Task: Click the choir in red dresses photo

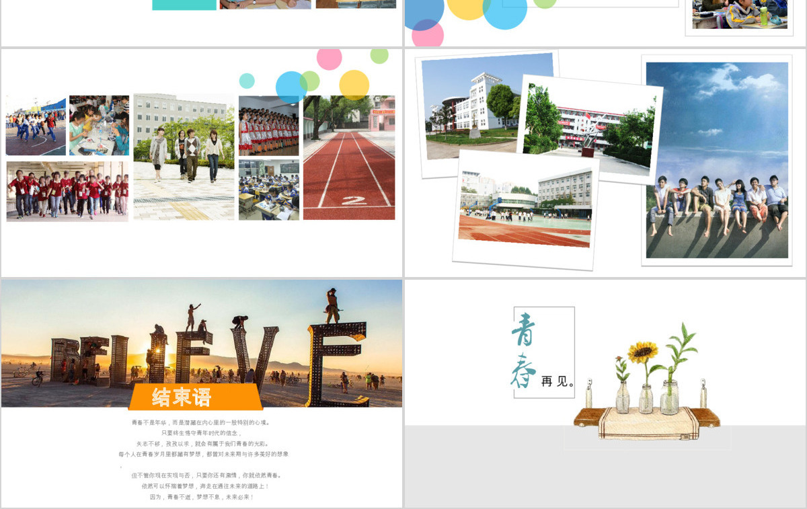Action: click(269, 126)
